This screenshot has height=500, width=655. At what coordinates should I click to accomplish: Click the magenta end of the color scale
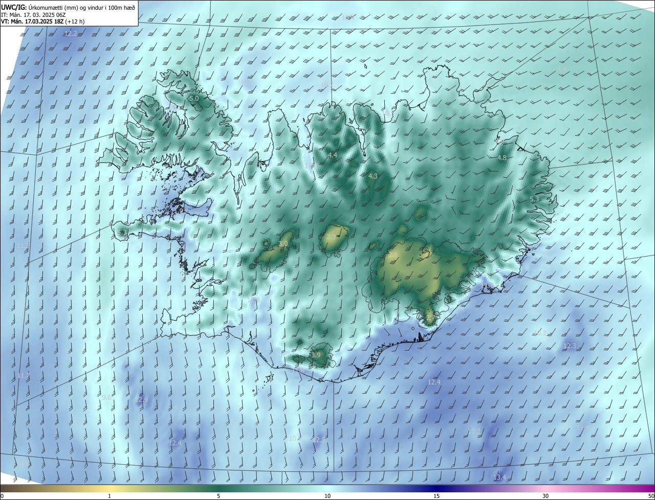point(645,488)
